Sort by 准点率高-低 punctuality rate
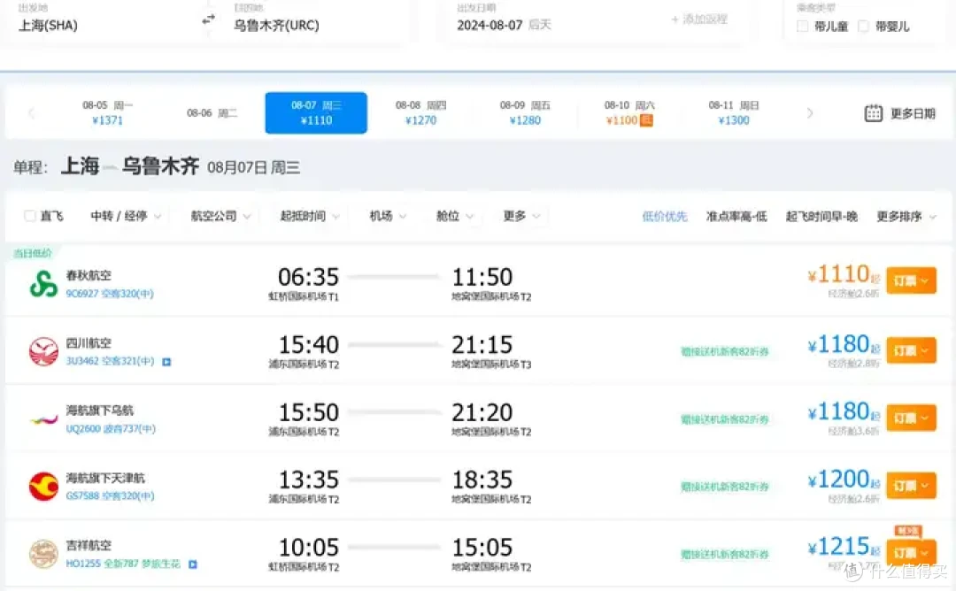Viewport: 956px width, 591px height. pos(736,216)
